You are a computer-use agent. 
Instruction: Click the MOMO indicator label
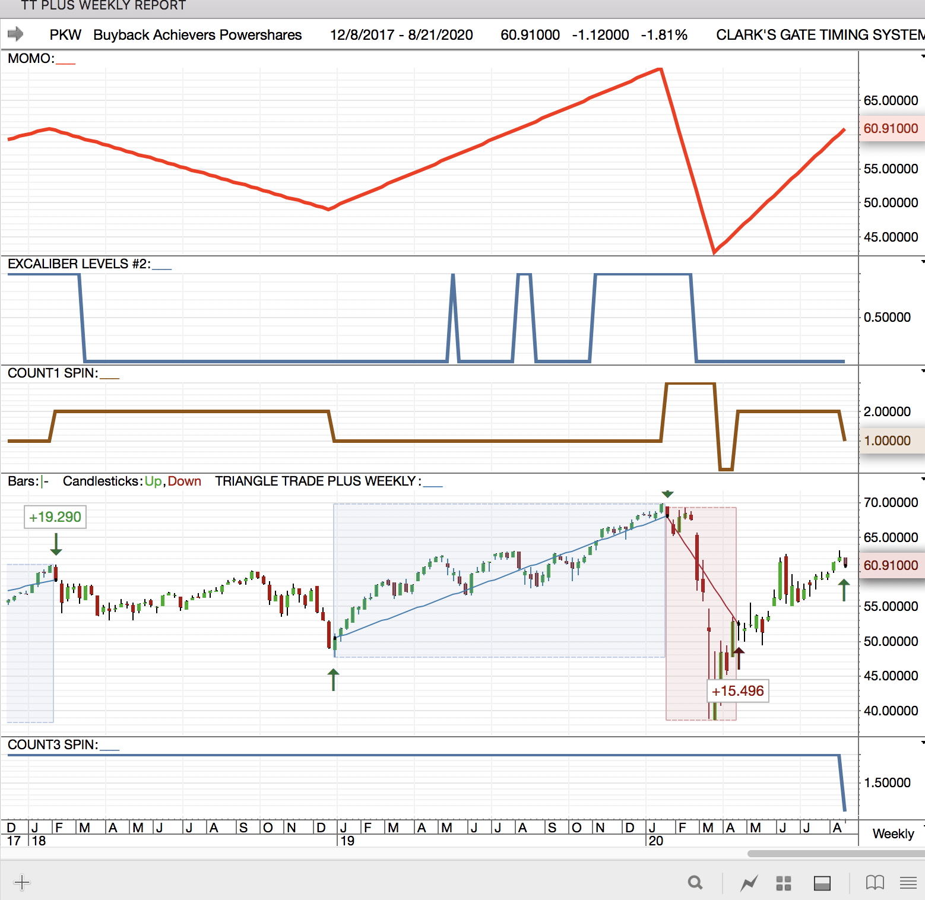tap(31, 58)
